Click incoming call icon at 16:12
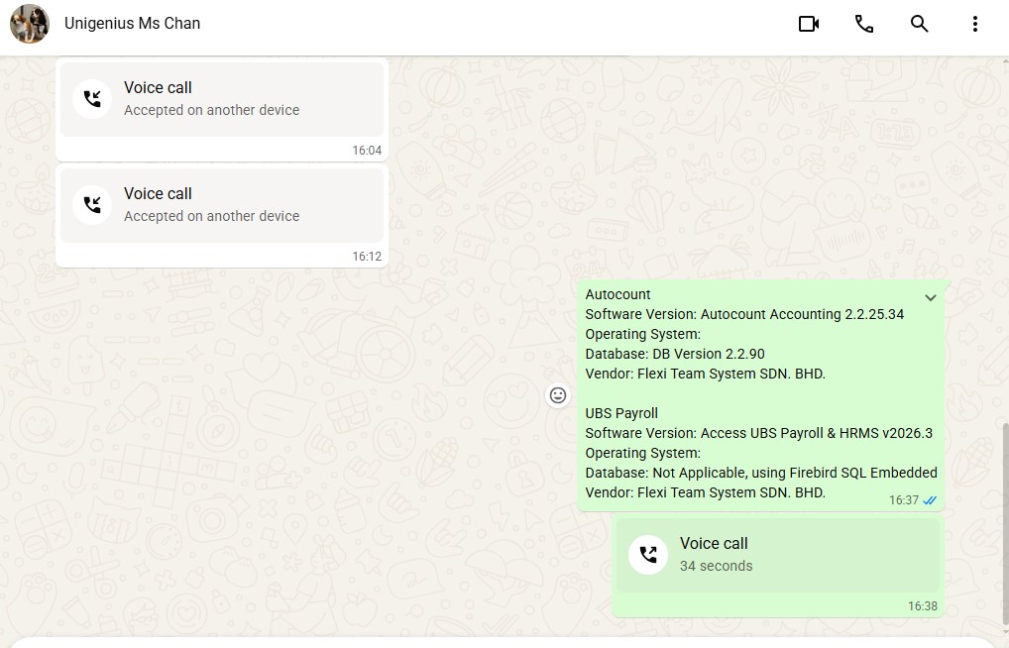 [92, 205]
